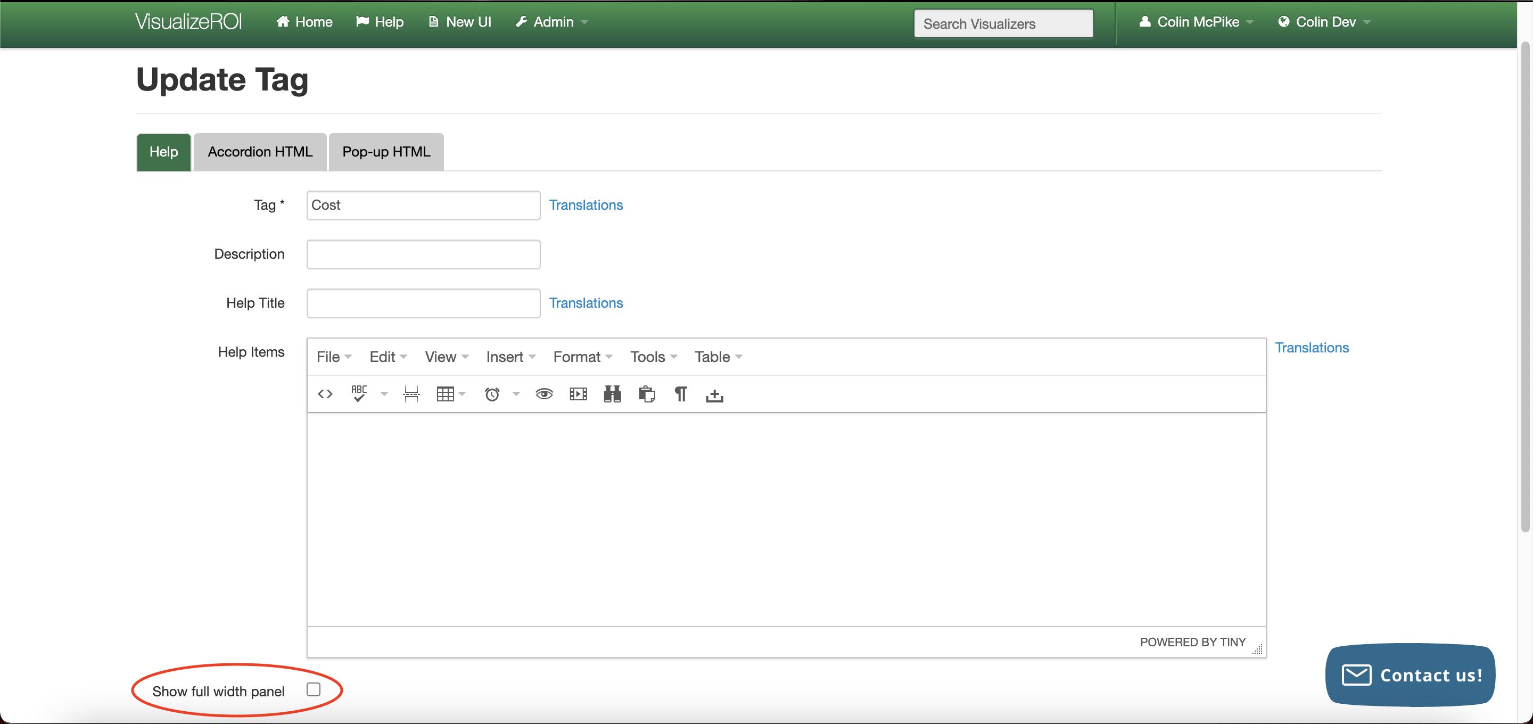Run the spell checker
The height and width of the screenshot is (724, 1533).
(x=360, y=393)
